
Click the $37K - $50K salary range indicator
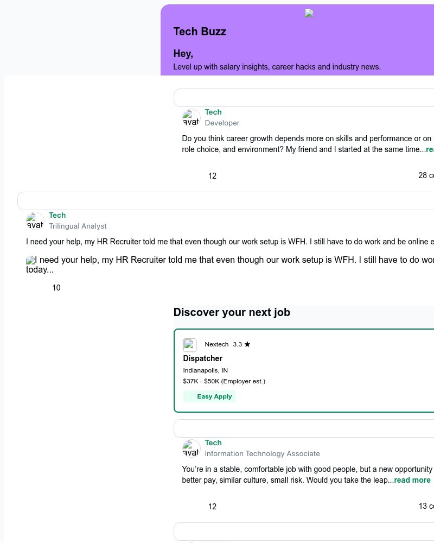pos(224,381)
